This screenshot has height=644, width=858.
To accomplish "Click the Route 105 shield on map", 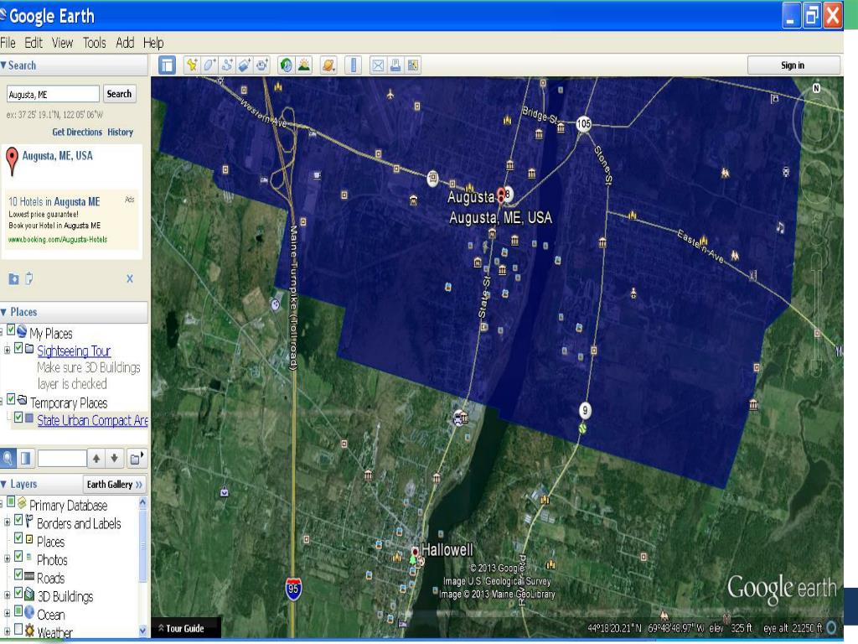I will pos(584,124).
